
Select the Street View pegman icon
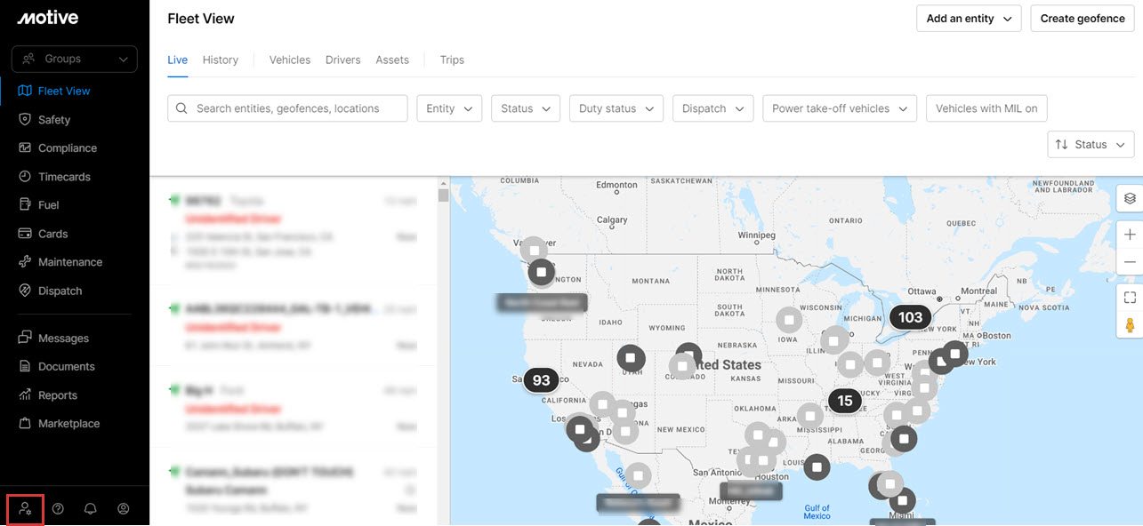click(1130, 325)
